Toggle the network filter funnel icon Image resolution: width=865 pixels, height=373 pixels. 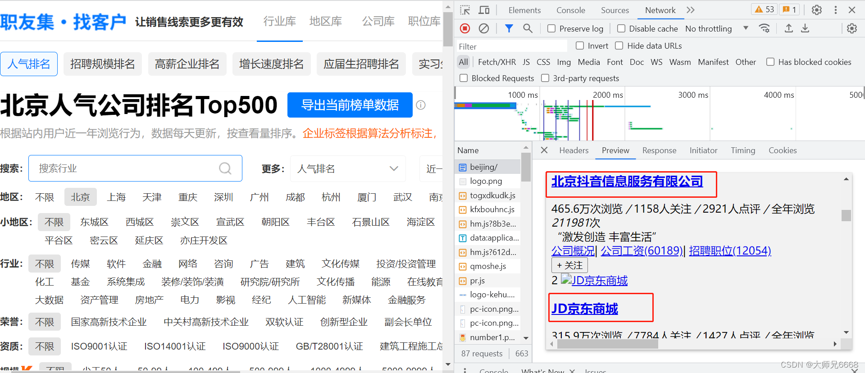point(509,28)
